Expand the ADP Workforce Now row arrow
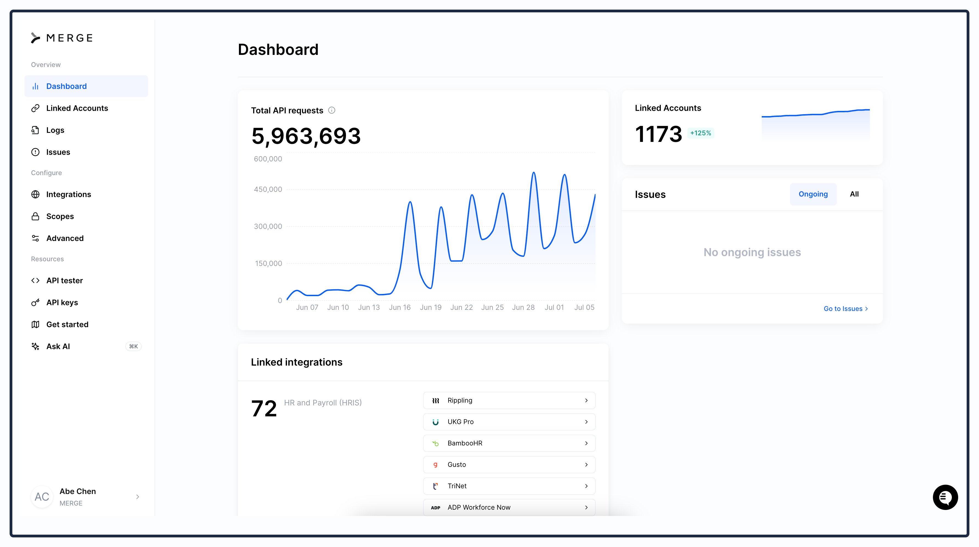Image resolution: width=979 pixels, height=547 pixels. (586, 507)
